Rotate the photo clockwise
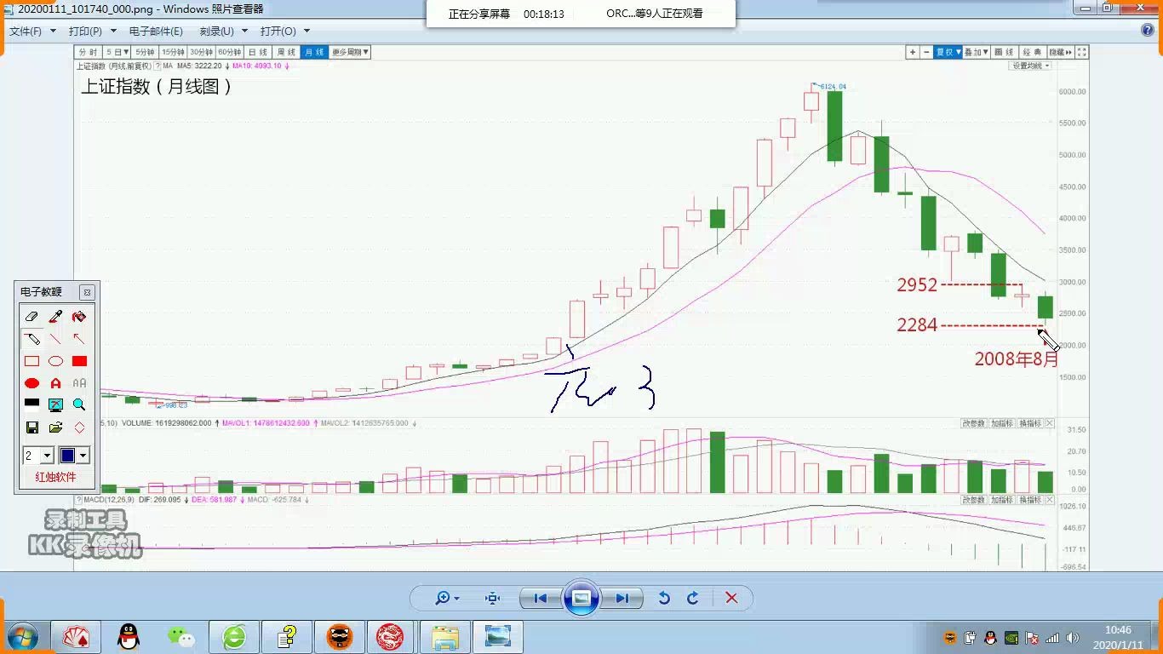 coord(693,598)
